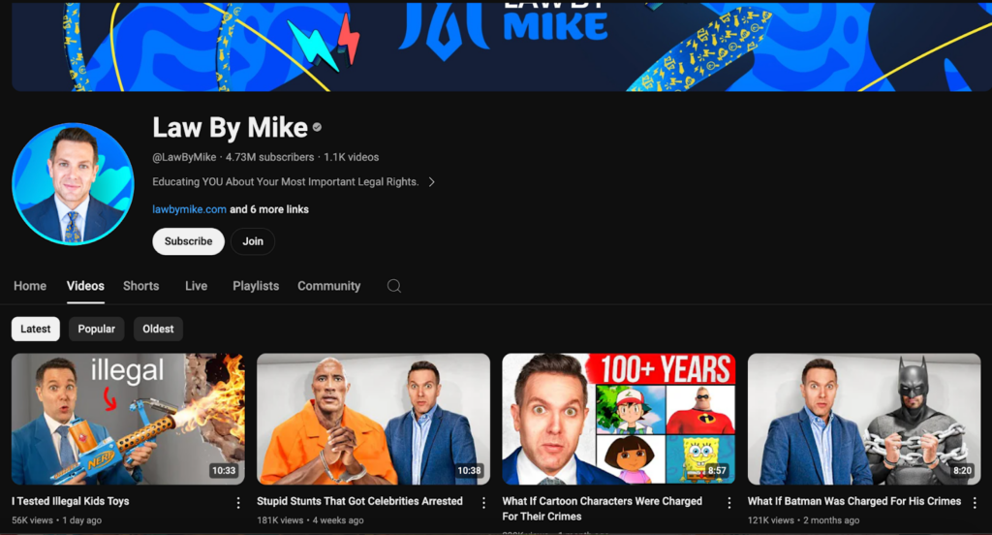Open options menu for Illegal Kids Toys video

pyautogui.click(x=238, y=503)
